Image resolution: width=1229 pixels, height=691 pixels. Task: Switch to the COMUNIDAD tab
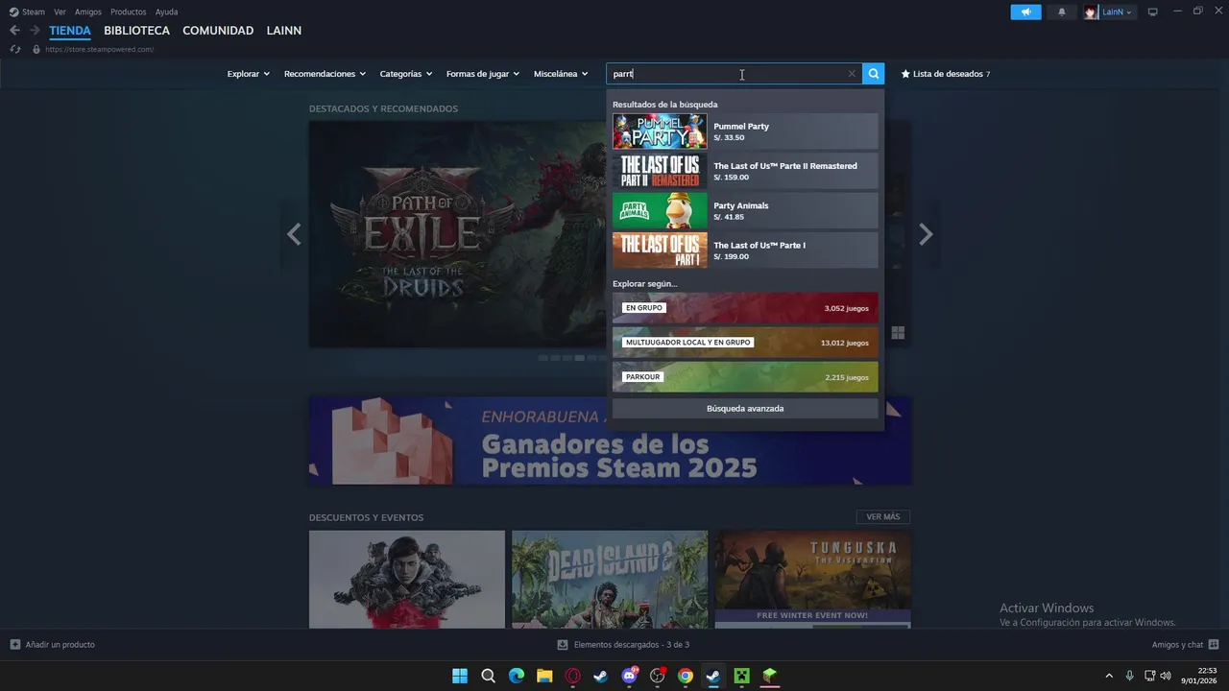(x=218, y=31)
